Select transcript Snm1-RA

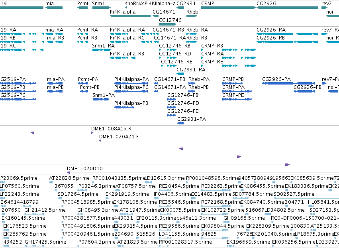(102, 50)
